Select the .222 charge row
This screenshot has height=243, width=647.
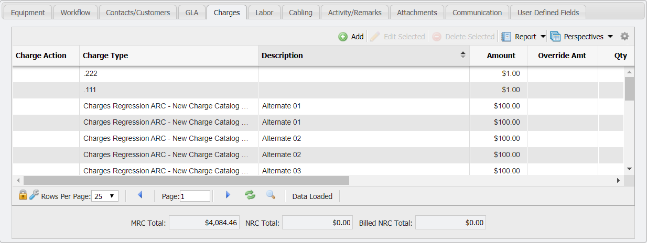(170, 74)
